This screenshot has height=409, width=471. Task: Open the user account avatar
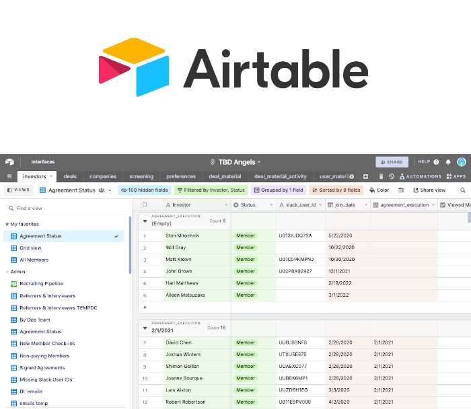point(462,162)
